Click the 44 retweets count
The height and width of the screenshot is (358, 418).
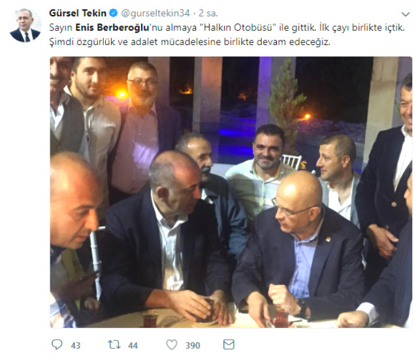pos(133,346)
